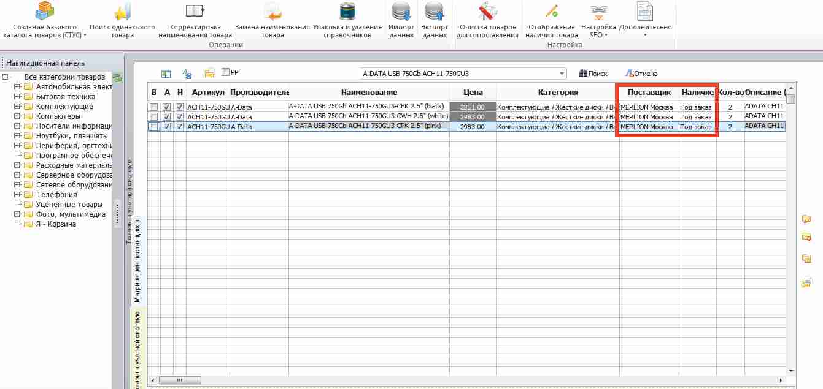Launch Поиск одинакового товара
The height and width of the screenshot is (389, 823).
click(x=122, y=20)
